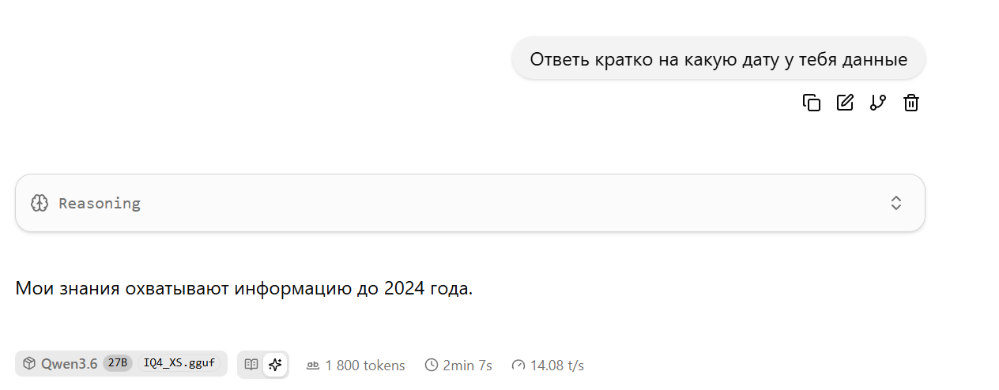Edit the user message with pencil icon

845,103
